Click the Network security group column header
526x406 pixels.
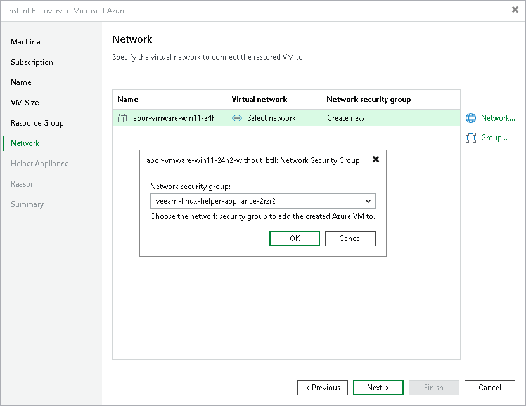pyautogui.click(x=369, y=100)
